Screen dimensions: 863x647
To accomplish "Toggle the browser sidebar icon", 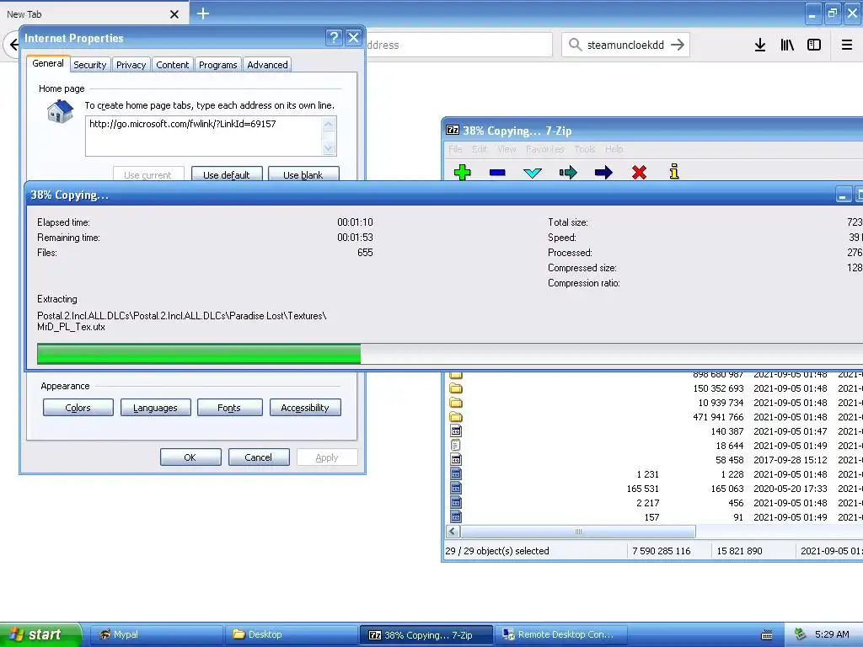I will point(814,45).
